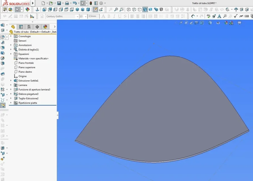The width and height of the screenshot is (253, 181).
Task: Click Zoom to Fit magnifier in view toolbar
Action: coord(116,9)
